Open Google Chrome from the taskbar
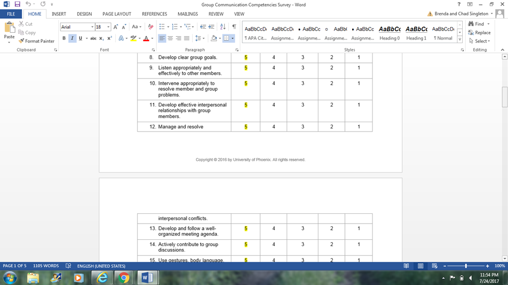This screenshot has width=508, height=285. tap(124, 278)
